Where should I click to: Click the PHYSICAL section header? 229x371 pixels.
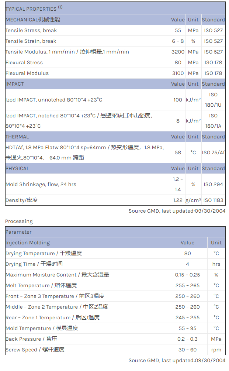(x=17, y=168)
